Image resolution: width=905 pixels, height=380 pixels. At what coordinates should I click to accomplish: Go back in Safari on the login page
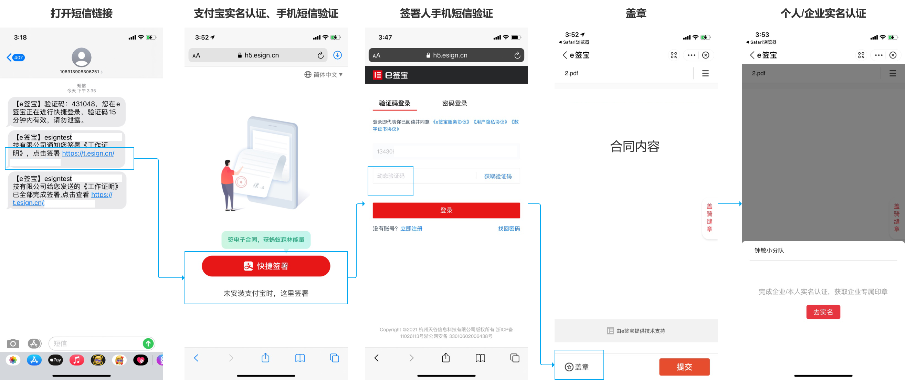[377, 358]
